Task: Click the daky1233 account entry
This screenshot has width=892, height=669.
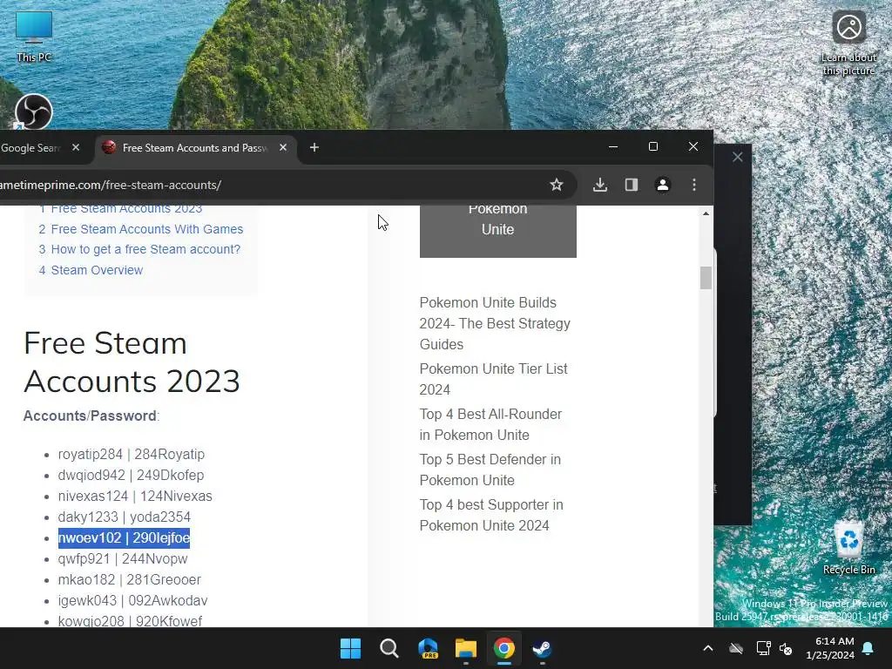Action: pyautogui.click(x=124, y=517)
